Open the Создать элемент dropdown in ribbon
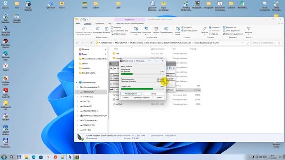This screenshot has height=160, width=285. point(187,28)
